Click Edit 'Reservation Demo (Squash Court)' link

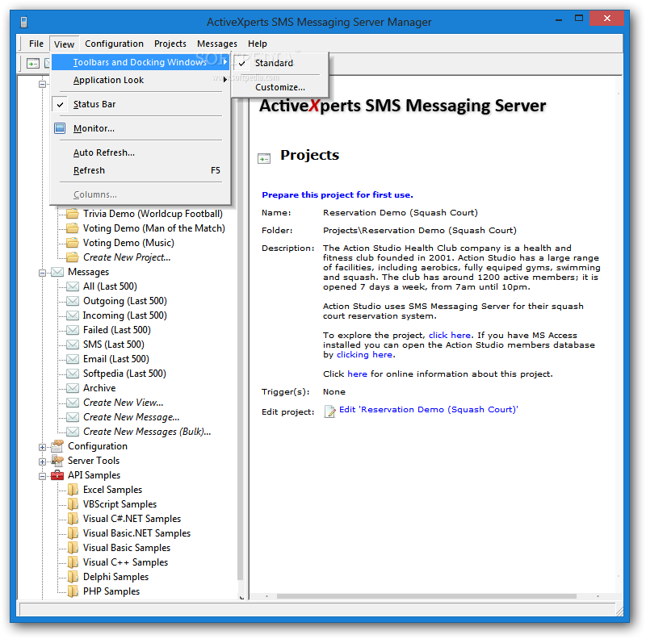(x=429, y=410)
